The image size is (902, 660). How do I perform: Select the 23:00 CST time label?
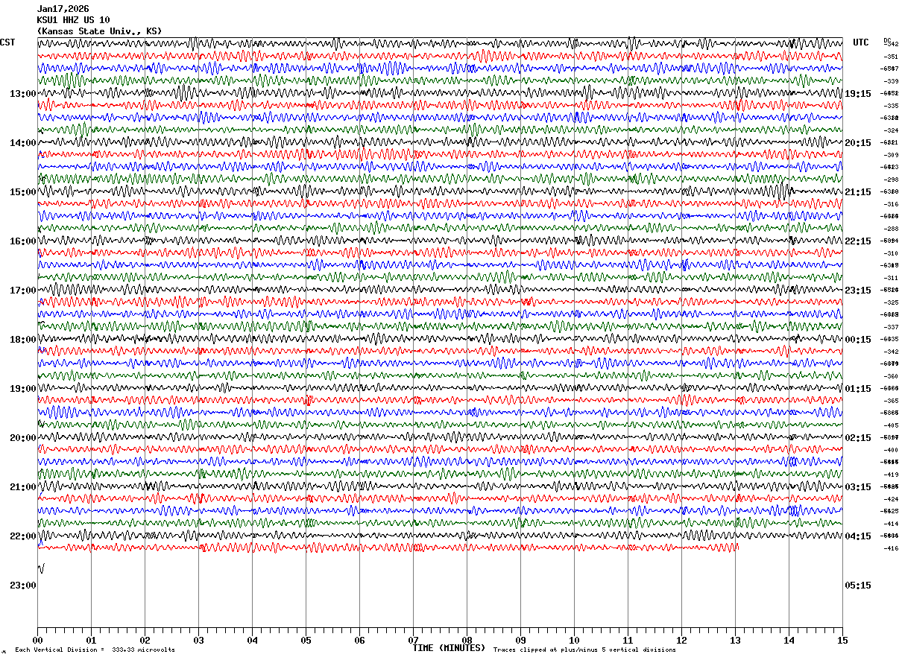click(x=23, y=586)
